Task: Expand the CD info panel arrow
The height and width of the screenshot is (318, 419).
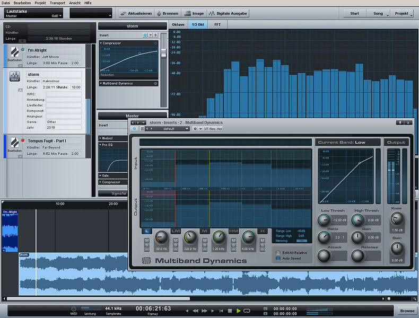Action: (x=22, y=41)
